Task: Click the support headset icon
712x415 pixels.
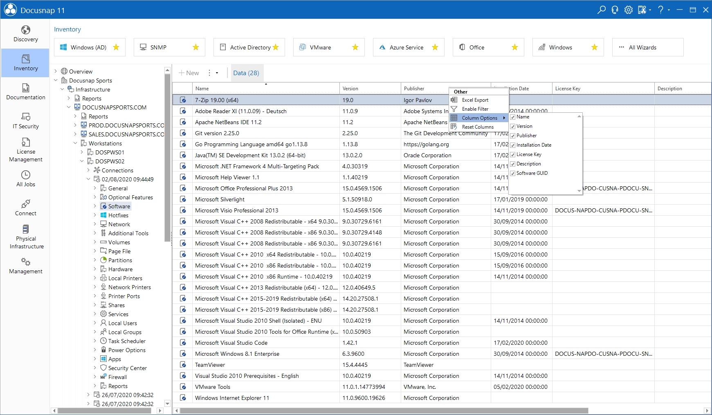Action: [615, 10]
